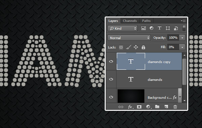Open the Kind filter dropdown
The image size is (202, 128).
(x=123, y=28)
